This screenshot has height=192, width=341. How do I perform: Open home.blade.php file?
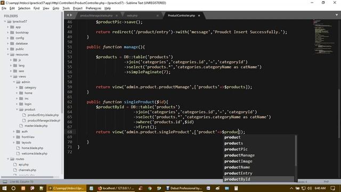[x=32, y=148]
